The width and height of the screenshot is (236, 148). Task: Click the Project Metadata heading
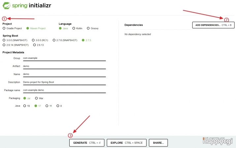[x=13, y=52]
